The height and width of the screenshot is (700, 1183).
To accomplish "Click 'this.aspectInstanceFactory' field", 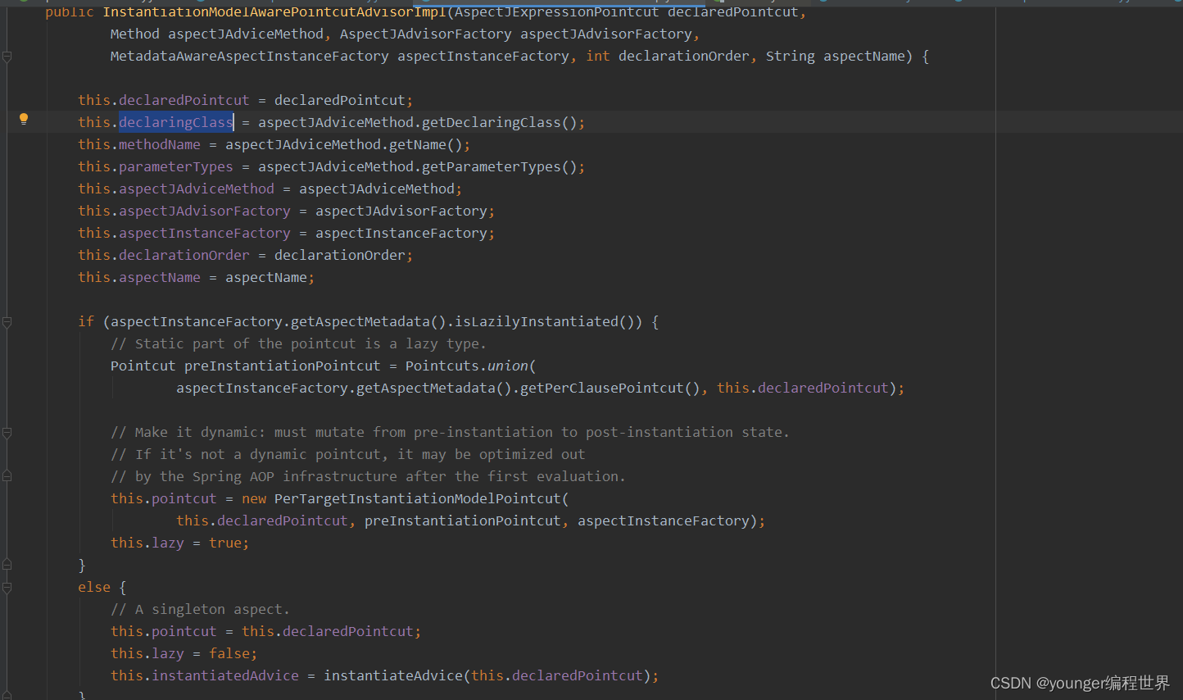I will [x=184, y=233].
